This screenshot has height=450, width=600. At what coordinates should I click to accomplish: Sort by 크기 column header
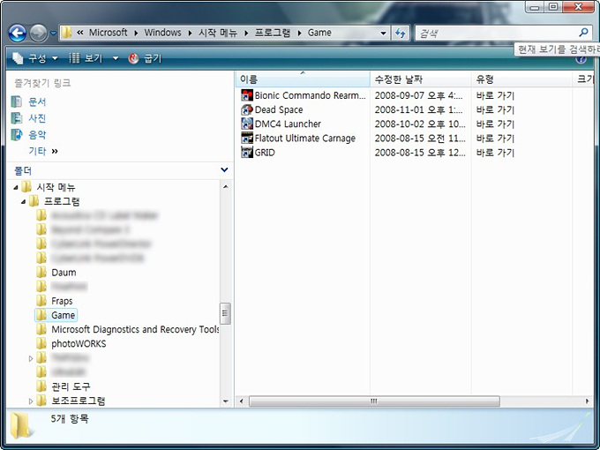pos(582,79)
